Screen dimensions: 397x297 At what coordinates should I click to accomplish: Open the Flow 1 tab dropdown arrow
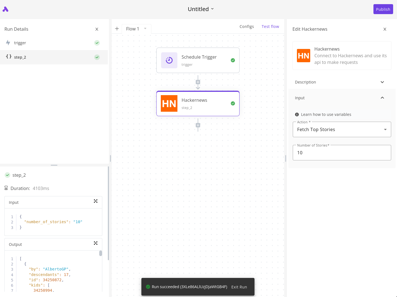pos(145,29)
